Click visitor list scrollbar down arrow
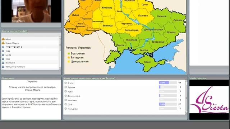 click(60, 69)
